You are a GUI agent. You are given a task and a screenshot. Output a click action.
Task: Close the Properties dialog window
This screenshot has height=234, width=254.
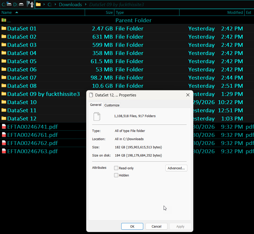click(x=188, y=95)
